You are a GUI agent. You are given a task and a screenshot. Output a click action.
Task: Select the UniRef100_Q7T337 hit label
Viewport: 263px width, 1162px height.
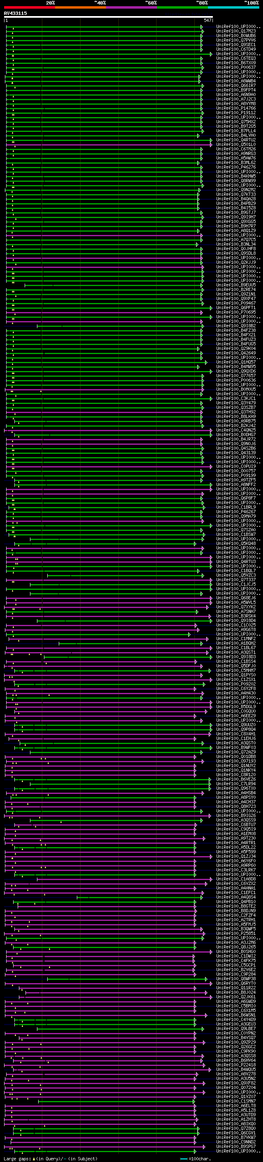click(x=236, y=580)
